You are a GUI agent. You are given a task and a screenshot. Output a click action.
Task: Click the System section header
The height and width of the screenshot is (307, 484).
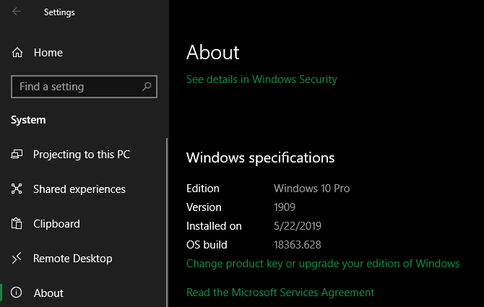[x=28, y=120]
